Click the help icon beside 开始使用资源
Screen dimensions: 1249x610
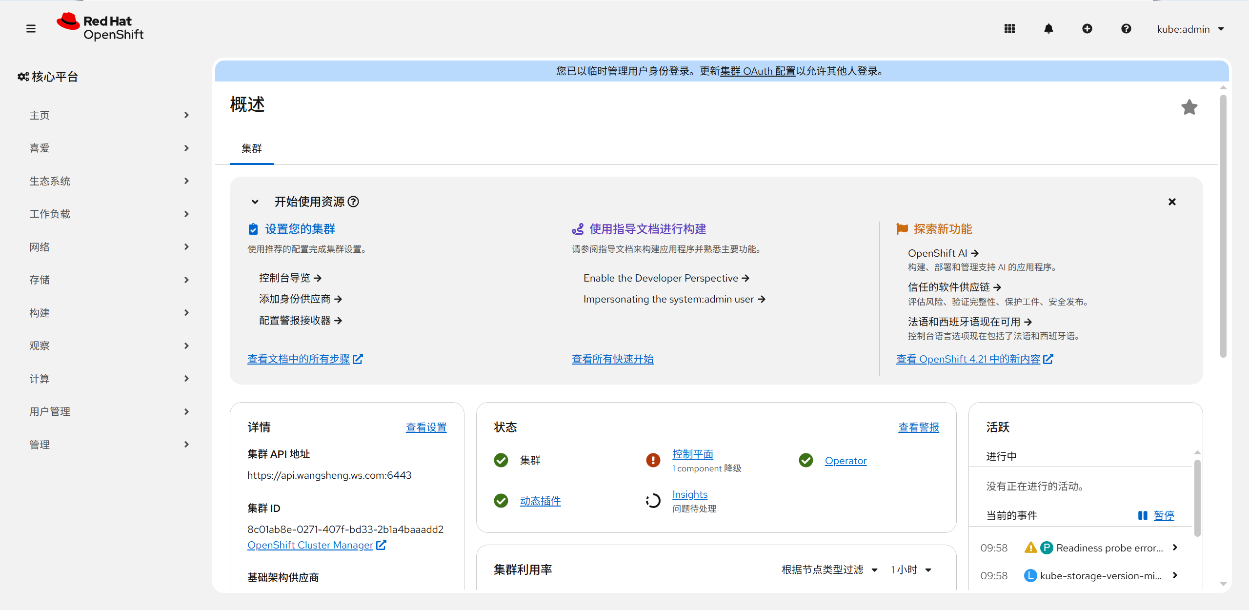point(353,202)
